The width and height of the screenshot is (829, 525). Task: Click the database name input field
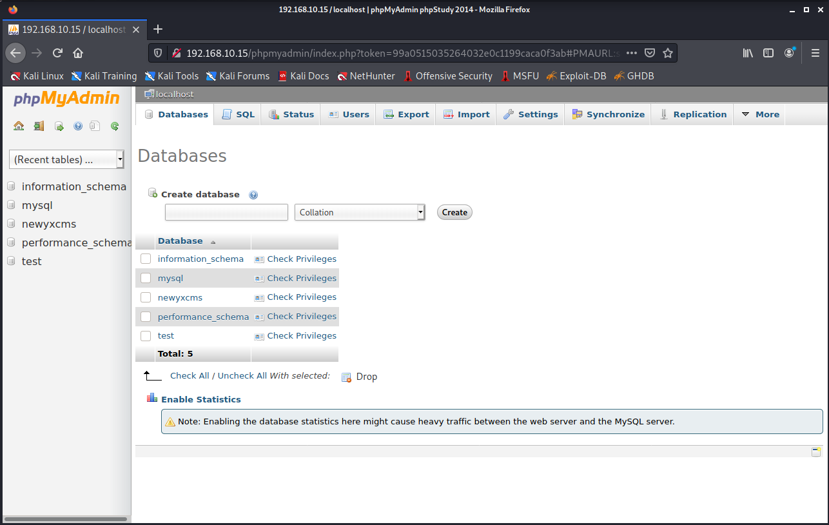click(x=226, y=212)
